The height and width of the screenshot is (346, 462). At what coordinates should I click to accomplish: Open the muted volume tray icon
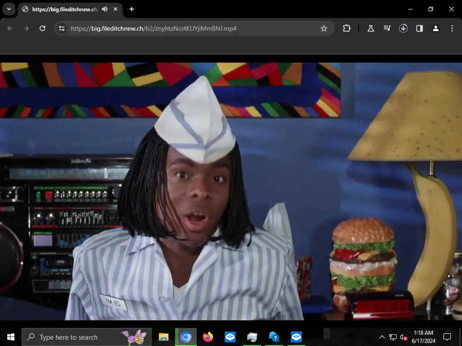(403, 337)
